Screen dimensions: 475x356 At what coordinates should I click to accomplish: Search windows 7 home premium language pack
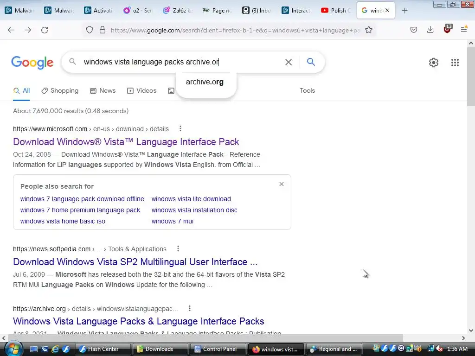pos(80,210)
